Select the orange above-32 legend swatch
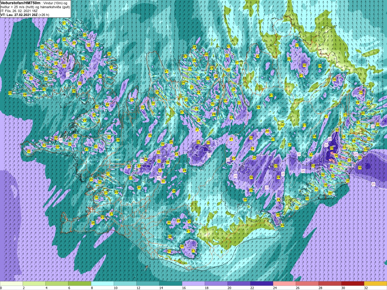The width and height of the screenshot is (387, 290). point(376,284)
